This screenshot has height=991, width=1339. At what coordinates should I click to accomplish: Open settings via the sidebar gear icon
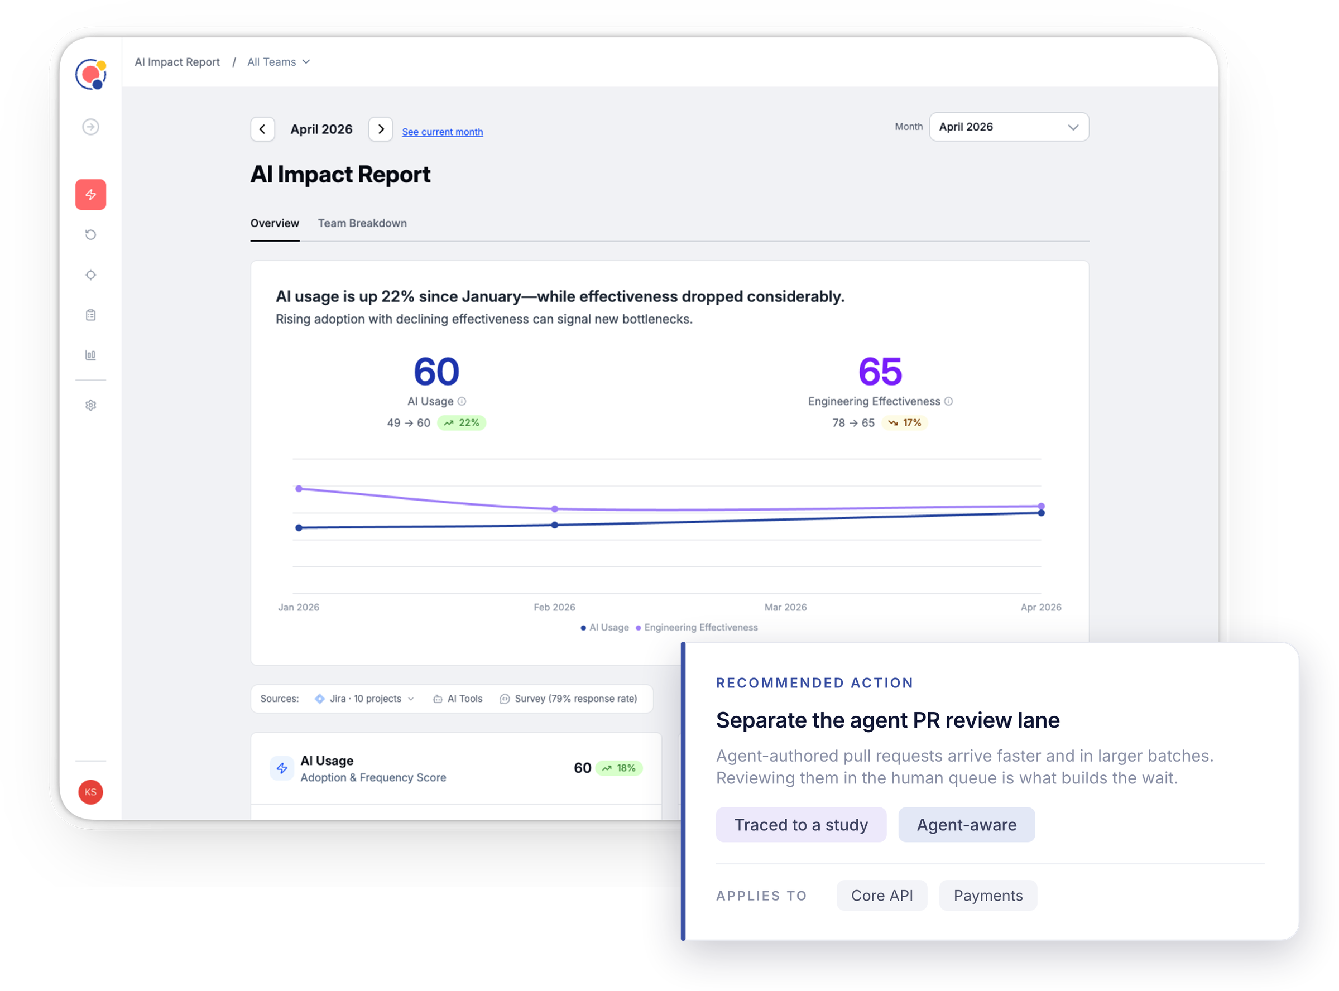point(90,406)
